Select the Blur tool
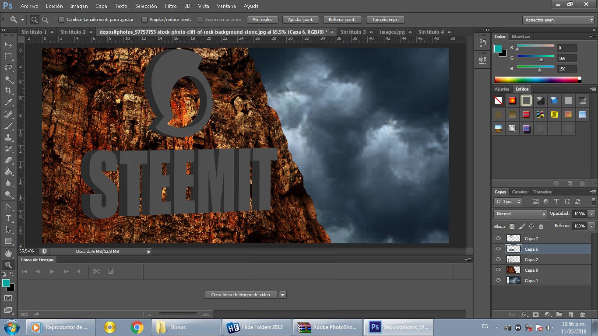The image size is (598, 336). click(x=8, y=183)
